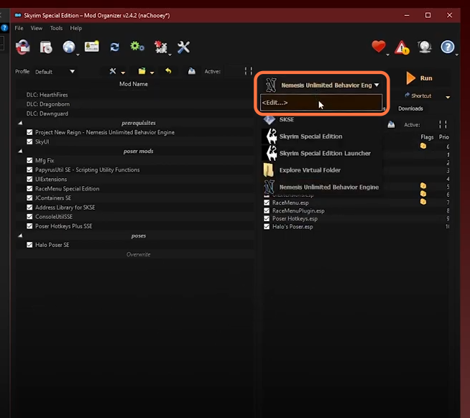470x418 pixels.
Task: Select DLC: HearthFires row
Action: tap(135, 95)
